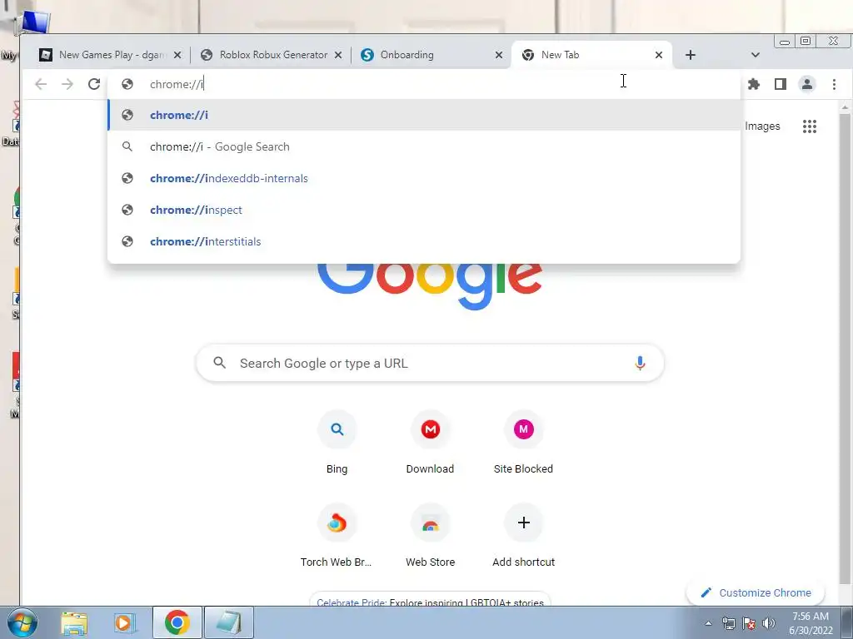This screenshot has width=853, height=639.
Task: Click the volume speaker tray icon
Action: coord(769,623)
